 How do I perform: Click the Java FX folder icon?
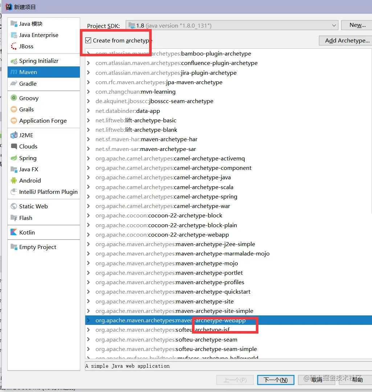click(x=14, y=169)
